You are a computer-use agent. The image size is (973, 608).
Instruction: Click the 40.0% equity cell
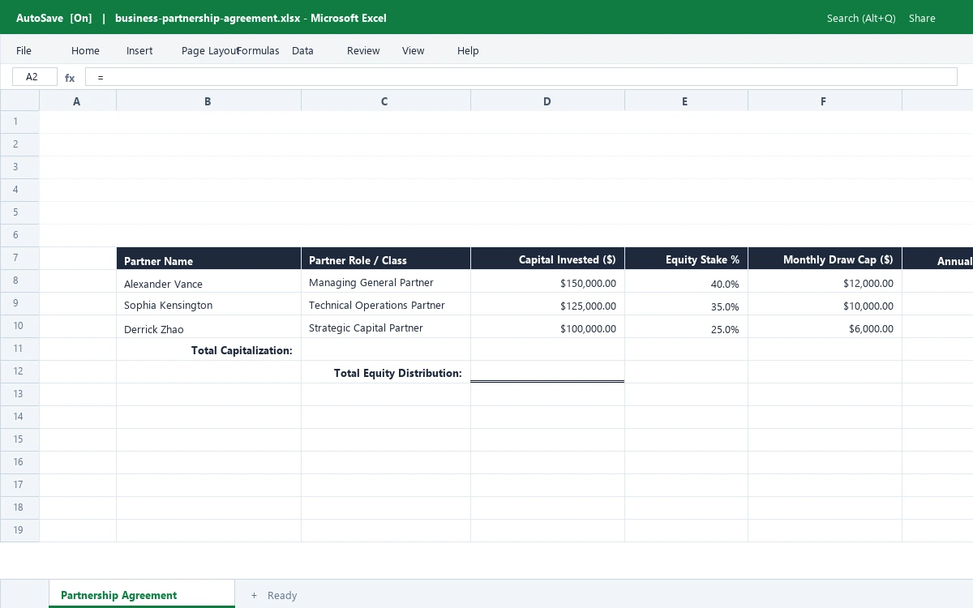point(686,281)
